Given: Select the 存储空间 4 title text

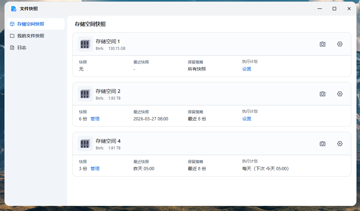Looking at the screenshot, I should (x=108, y=141).
